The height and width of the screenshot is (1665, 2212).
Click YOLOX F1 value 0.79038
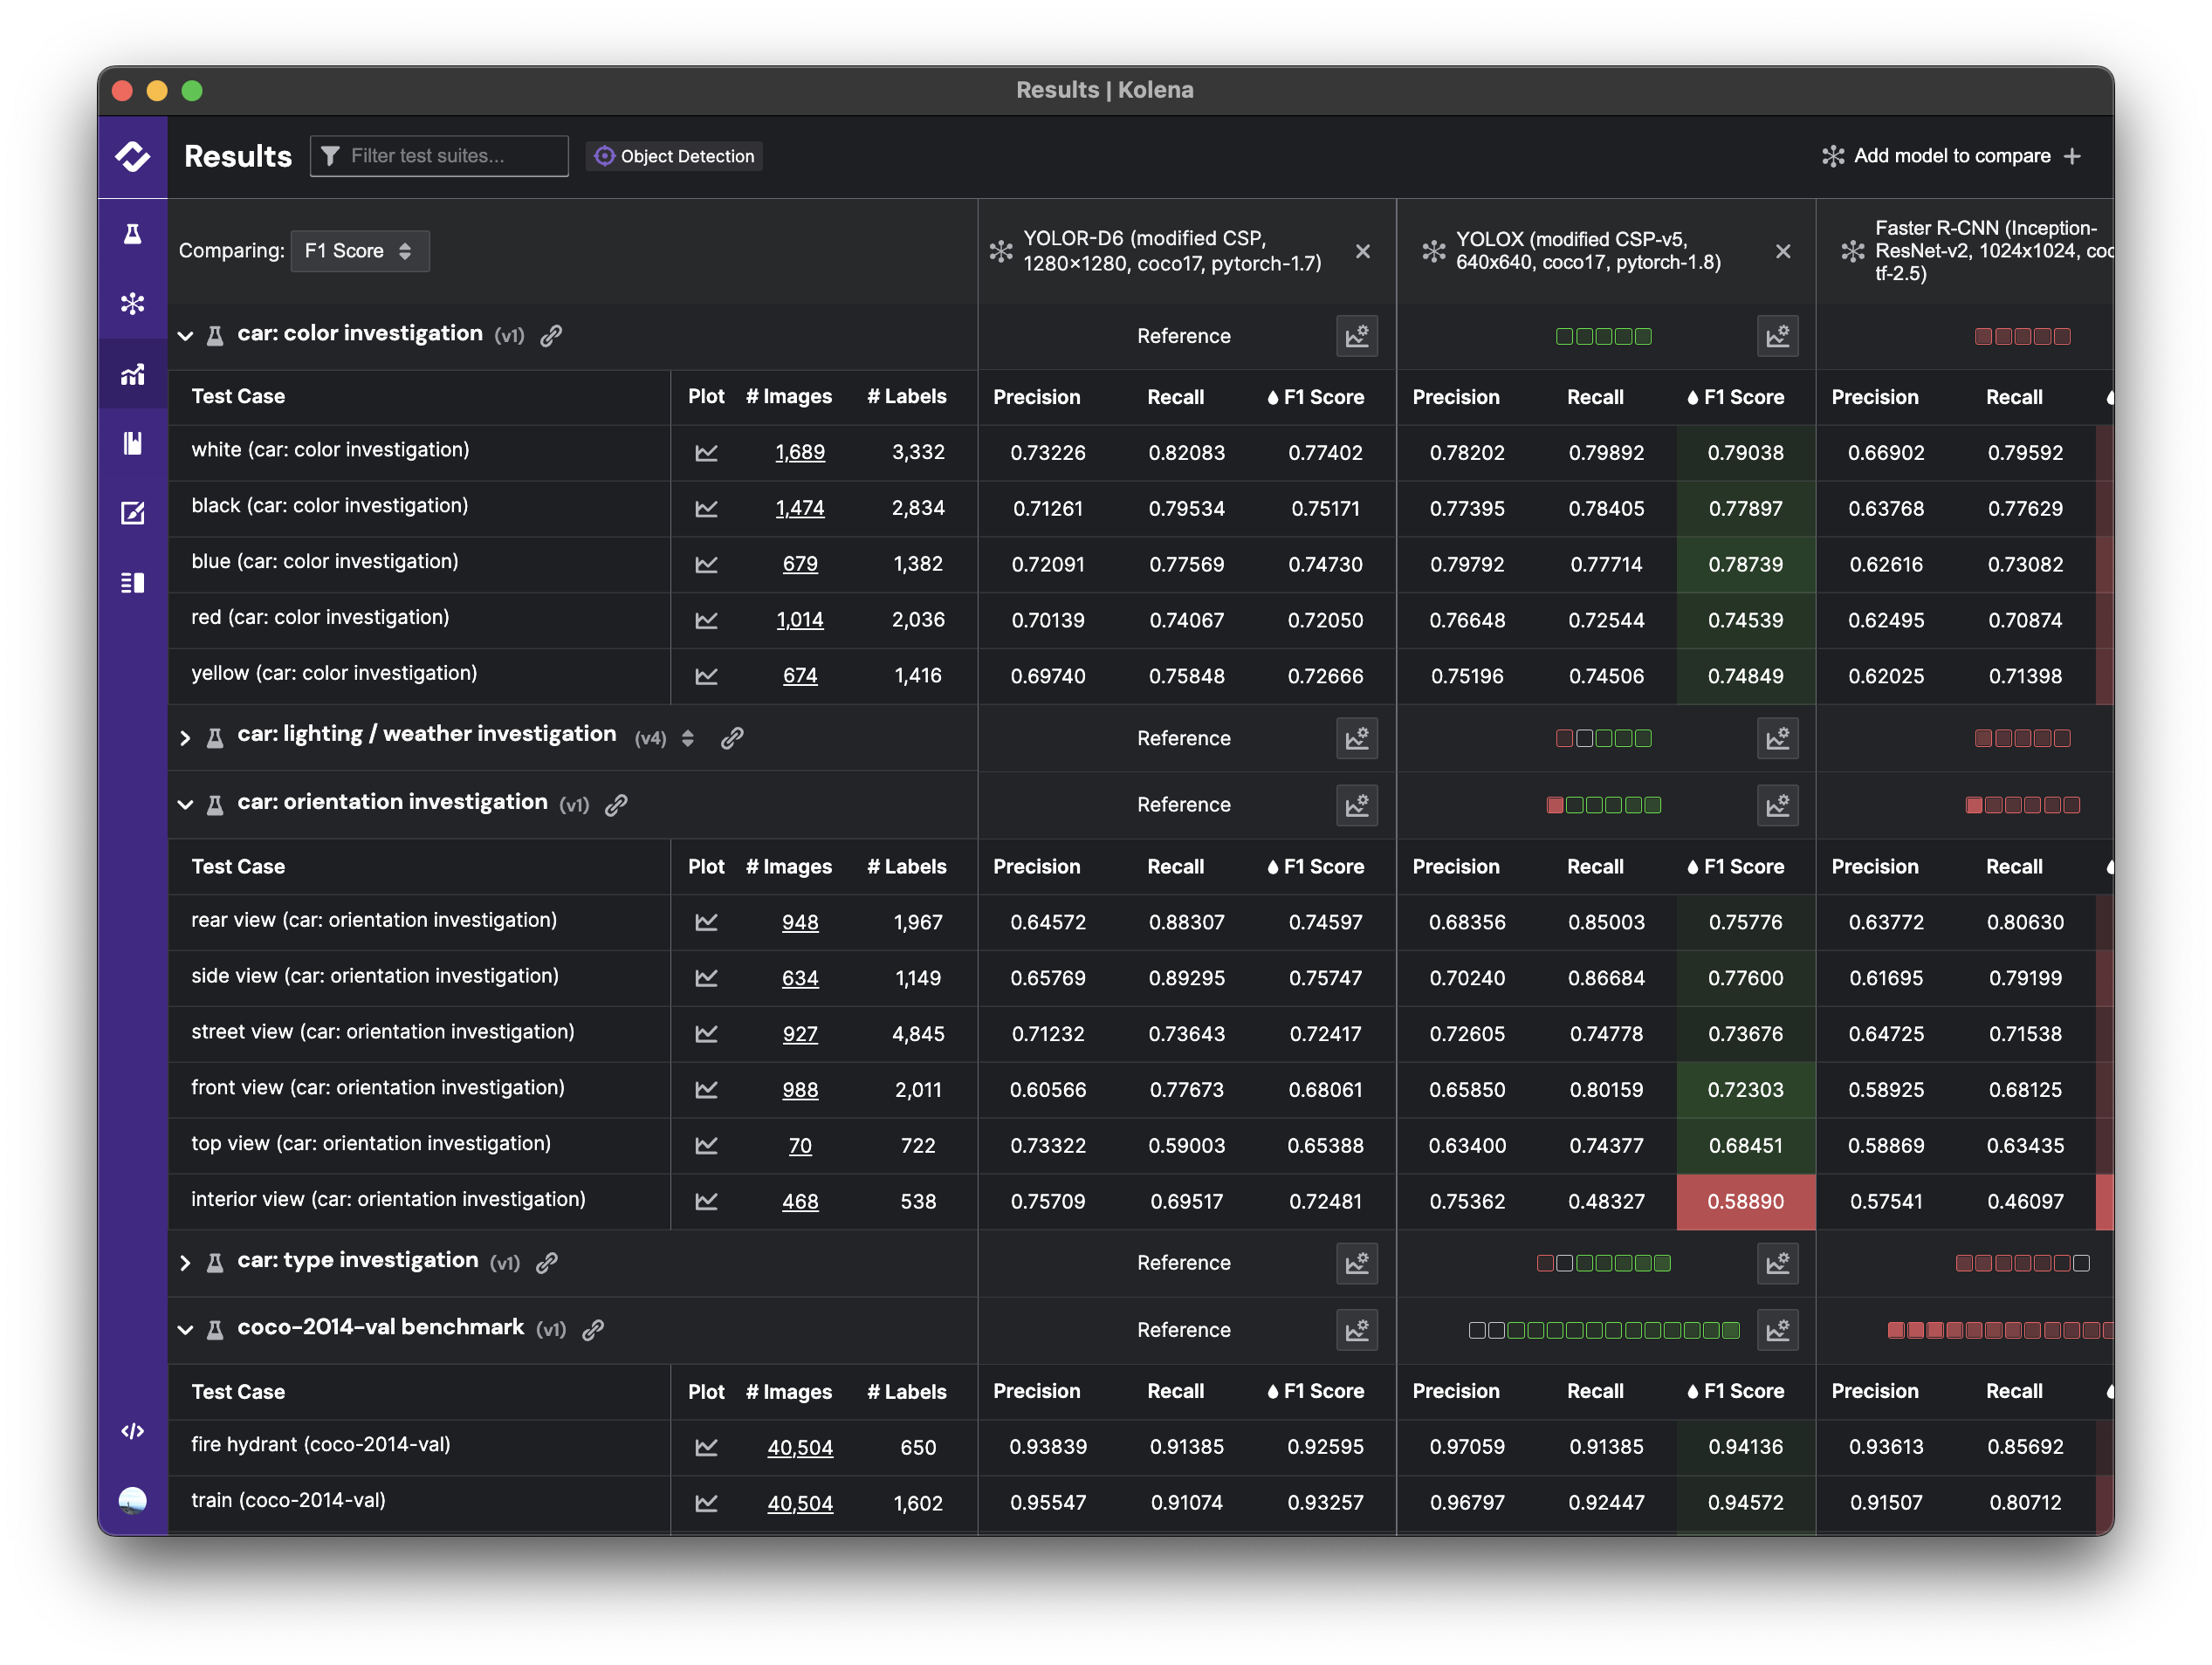pyautogui.click(x=1745, y=453)
